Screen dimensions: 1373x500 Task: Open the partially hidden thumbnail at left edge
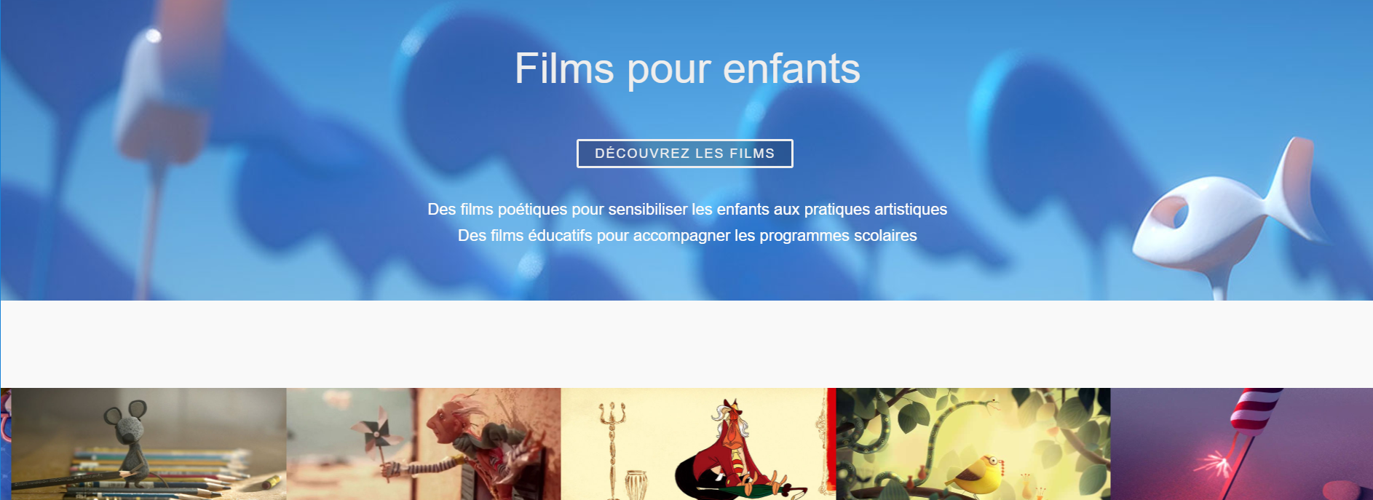tap(6, 444)
